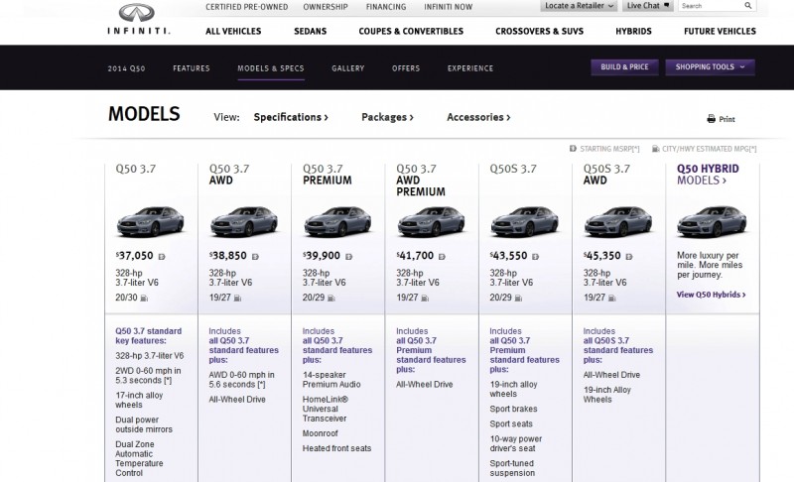Switch to the Offers tab
This screenshot has width=794, height=482.
coord(406,68)
